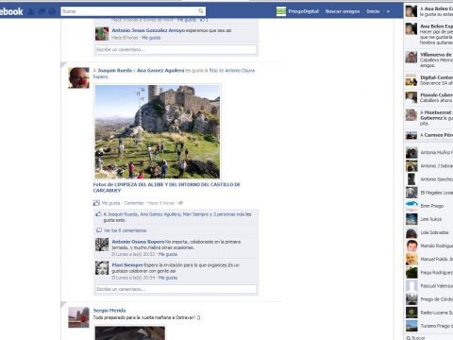The height and width of the screenshot is (340, 453).
Task: Go to Inicio in top bar
Action: click(373, 11)
